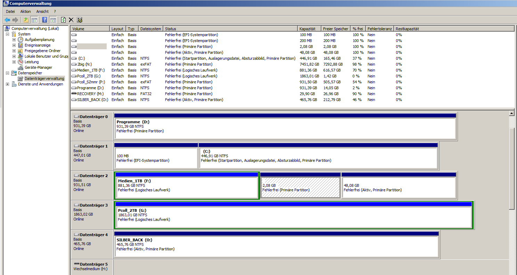
Task: Open the Ansicht menu
Action: (x=42, y=11)
